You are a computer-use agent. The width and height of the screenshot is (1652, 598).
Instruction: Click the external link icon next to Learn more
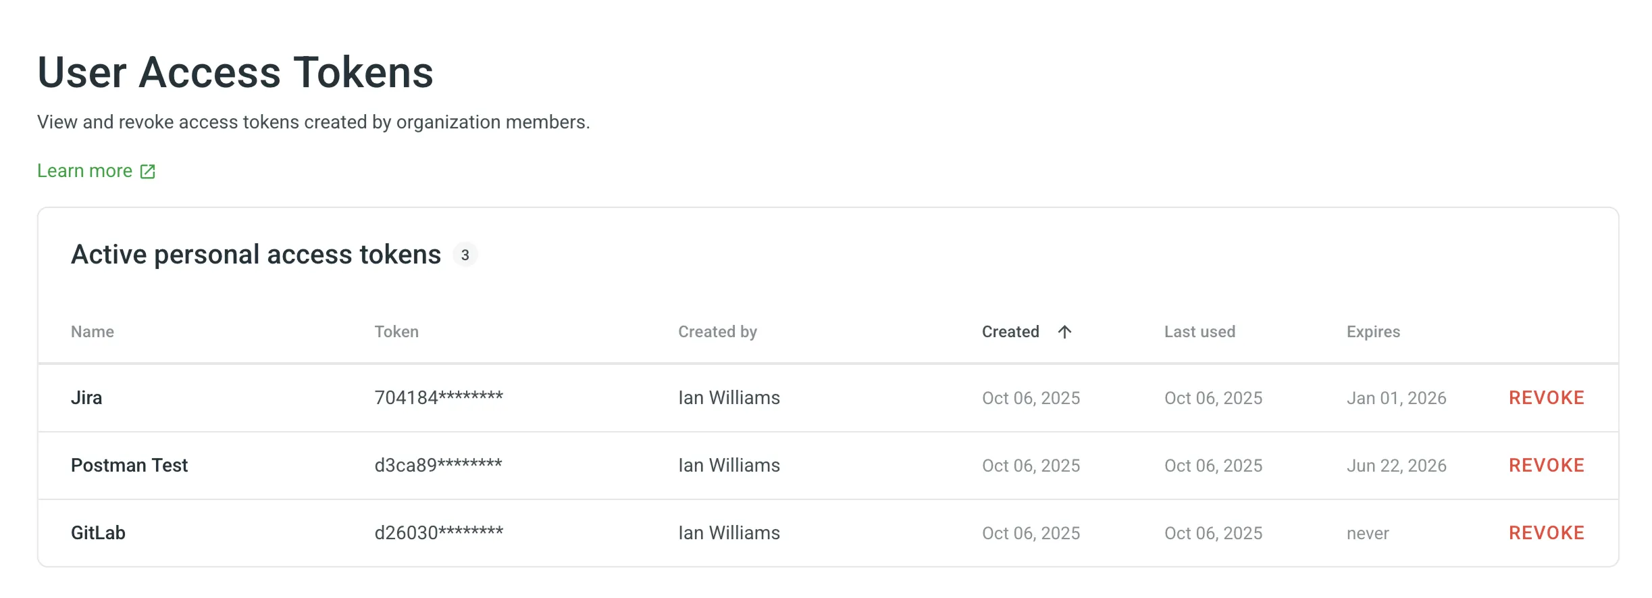point(148,171)
